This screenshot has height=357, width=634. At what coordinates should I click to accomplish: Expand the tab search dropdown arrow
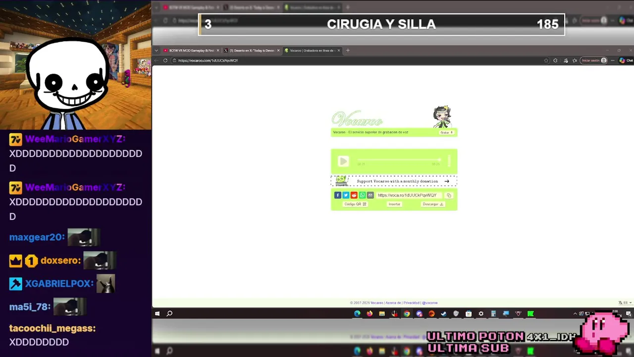tap(157, 51)
